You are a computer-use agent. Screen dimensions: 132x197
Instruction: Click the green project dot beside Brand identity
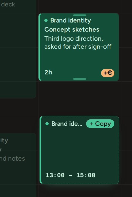pos(46,20)
